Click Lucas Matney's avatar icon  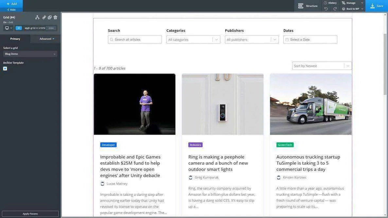click(x=102, y=184)
